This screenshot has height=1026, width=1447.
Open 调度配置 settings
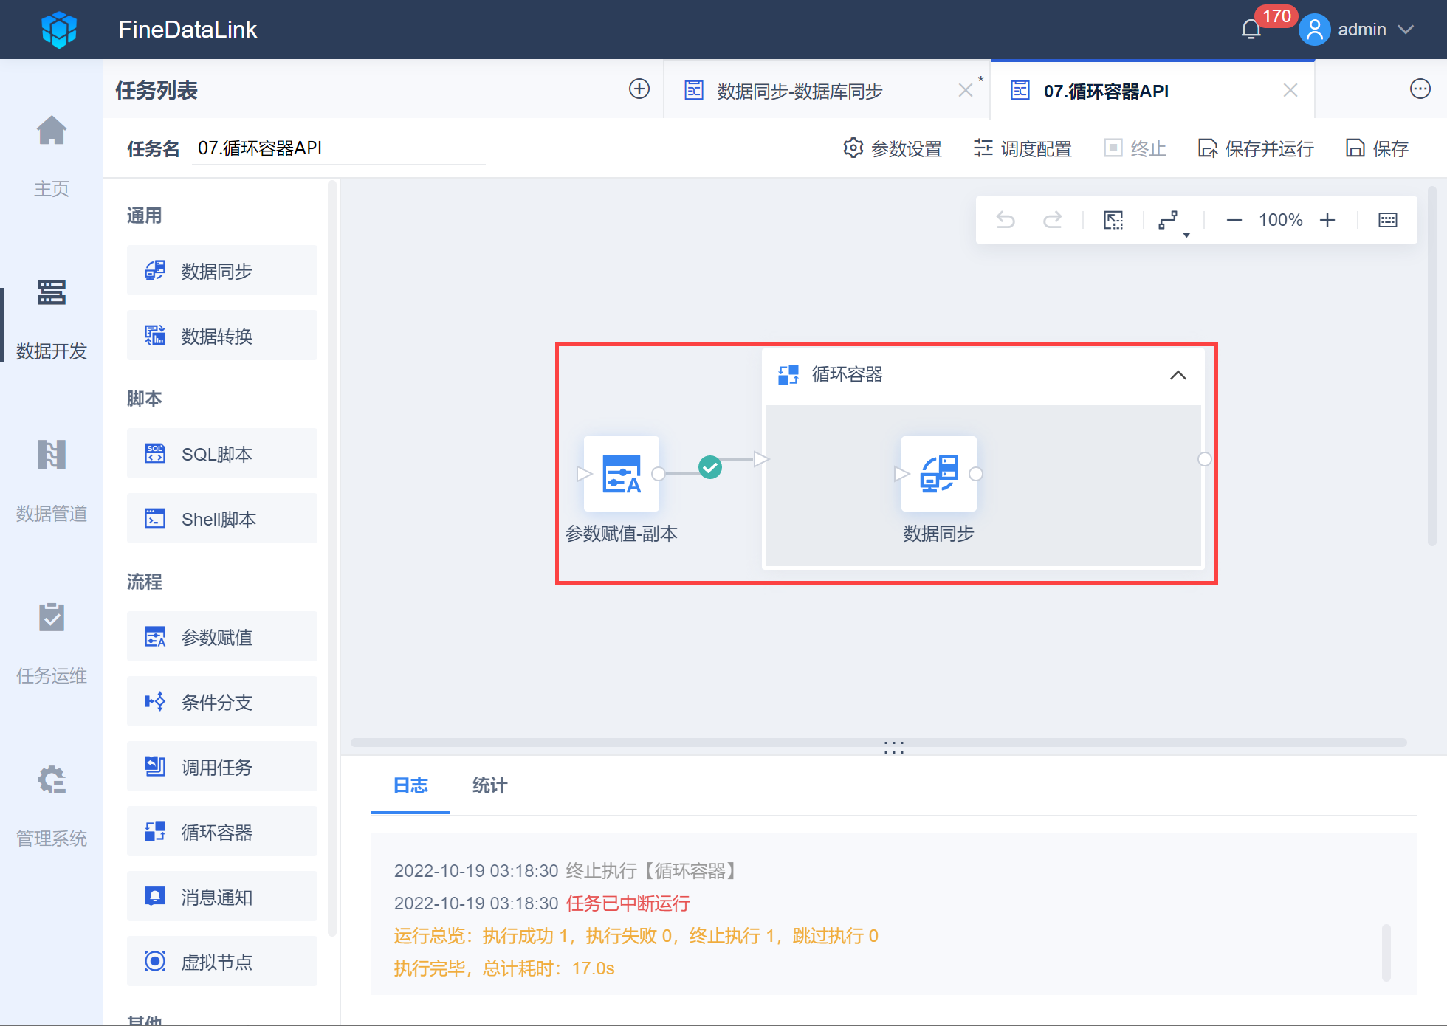coord(1022,148)
